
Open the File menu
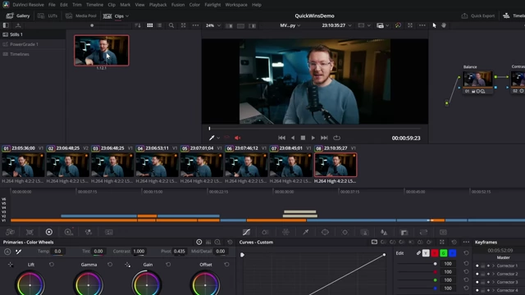52,5
